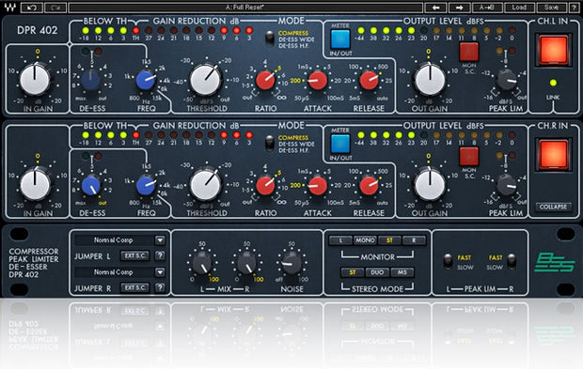Click top channel THRESHOLD knob
This screenshot has width=583, height=369.
point(206,80)
